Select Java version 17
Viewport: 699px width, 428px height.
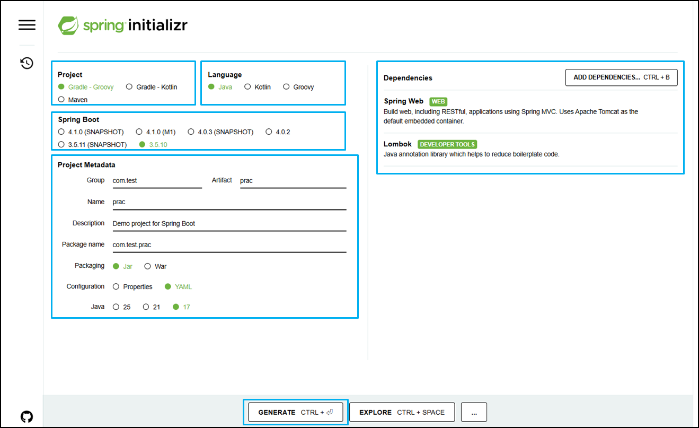pyautogui.click(x=182, y=307)
